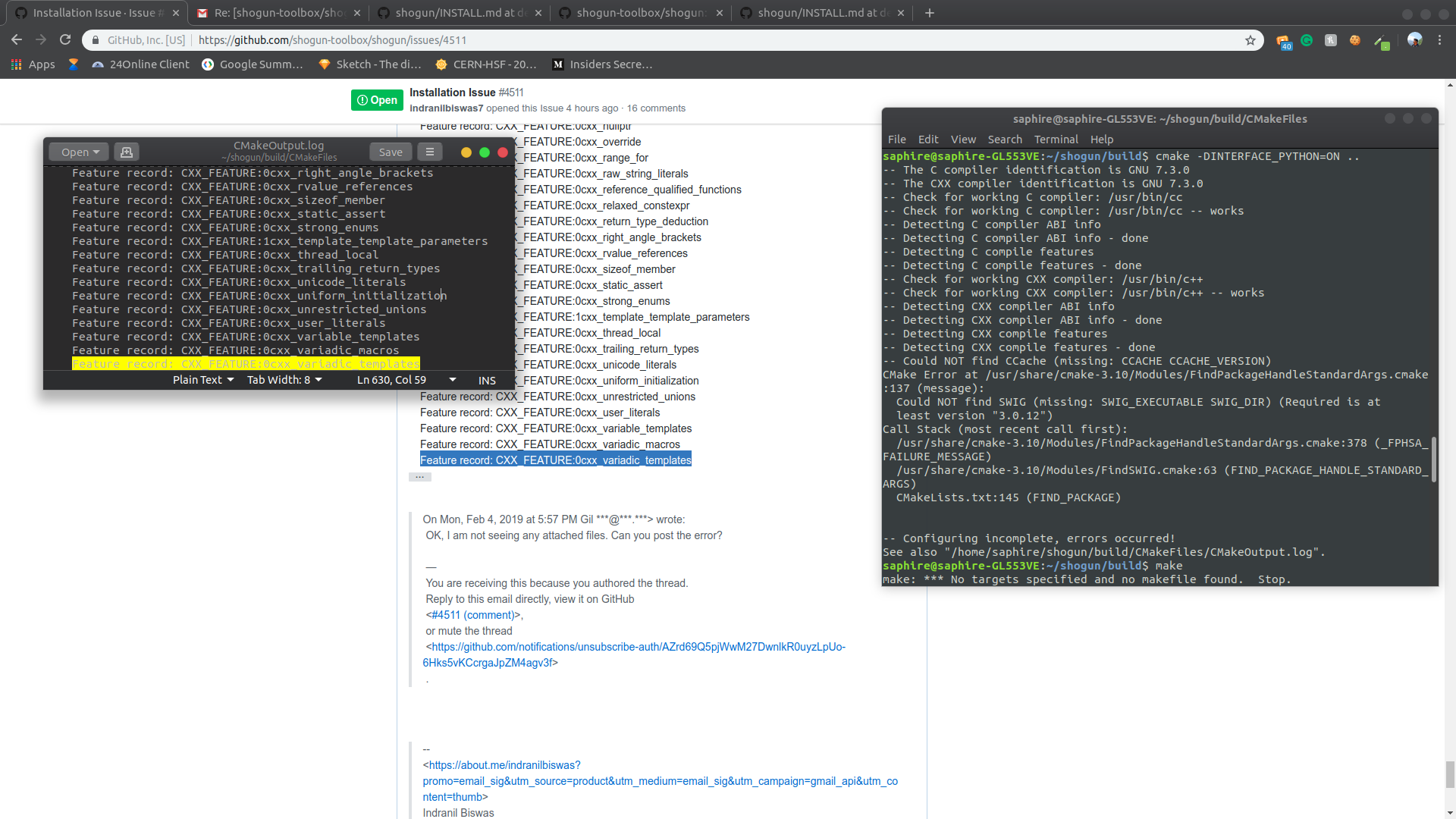Open the Search menu in the terminal
Image resolution: width=1456 pixels, height=819 pixels.
click(1005, 139)
